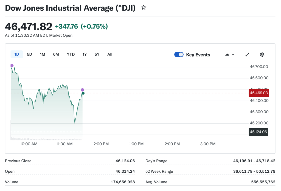Image resolution: width=281 pixels, height=191 pixels.
Task: Click the current price 46,471.82
Action: tap(29, 27)
